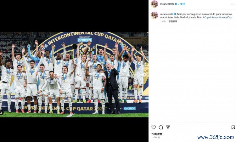
Task: Click the 1小时 timestamp under caption
Action: pos(163,21)
